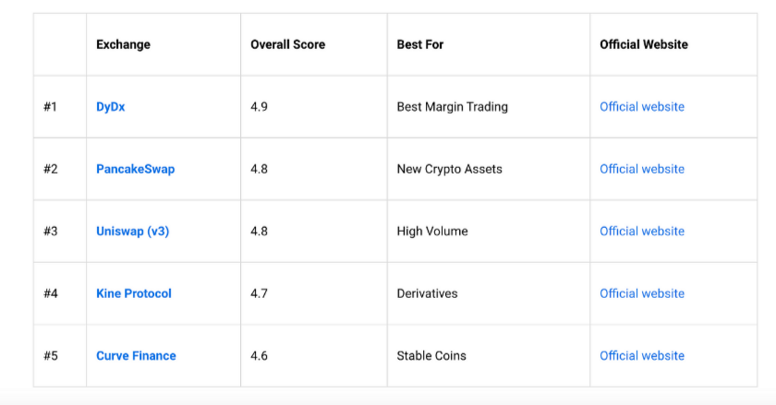
Task: Click the 4.9 score cell
Action: pos(260,107)
